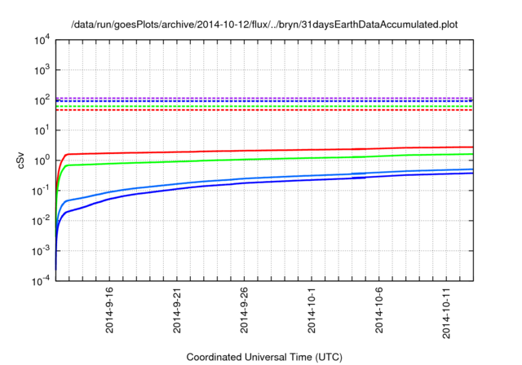Click the 10^3 y-axis tick label
Viewport: 522px width, 365px height.
point(42,70)
